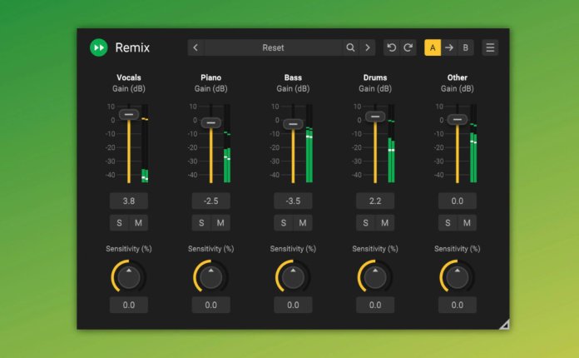Viewport: 579px width, 358px height.
Task: Click the Piano sensitivity knob
Action: pyautogui.click(x=210, y=277)
